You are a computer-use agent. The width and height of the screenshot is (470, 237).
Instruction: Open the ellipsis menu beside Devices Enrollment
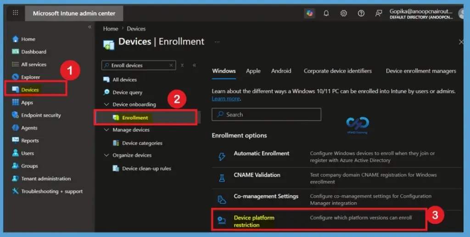coord(217,42)
